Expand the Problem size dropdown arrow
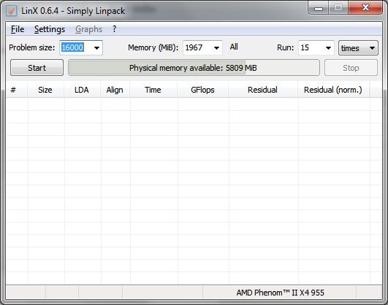The height and width of the screenshot is (305, 388). point(96,47)
